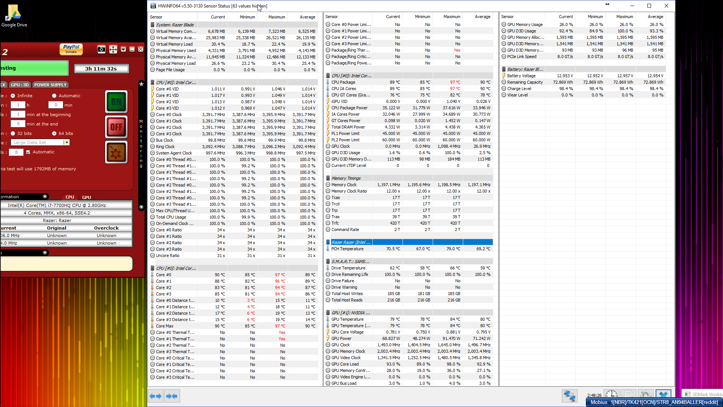Image resolution: width=723 pixels, height=407 pixels.
Task: Click the 'min at the end' idle input field
Action: (18, 124)
